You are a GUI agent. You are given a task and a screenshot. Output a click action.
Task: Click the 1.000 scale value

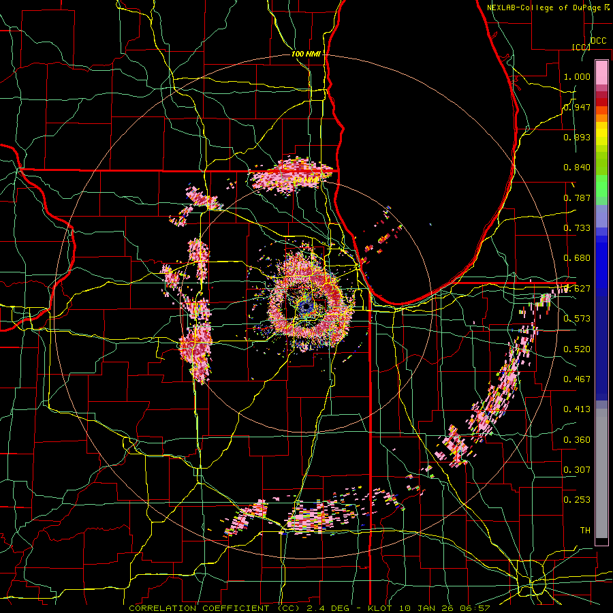click(577, 76)
